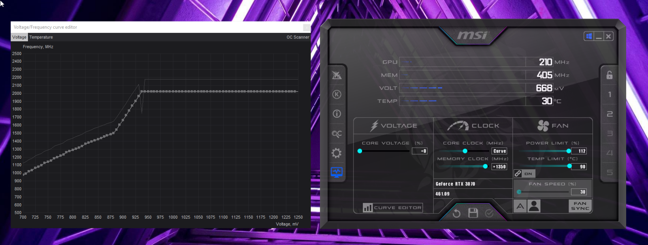Screen dimensions: 648x245
Task: Toggle the Fan Sync button
Action: pos(580,206)
